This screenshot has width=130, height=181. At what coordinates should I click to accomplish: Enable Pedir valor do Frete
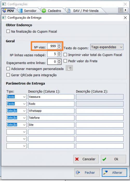tap(65, 61)
